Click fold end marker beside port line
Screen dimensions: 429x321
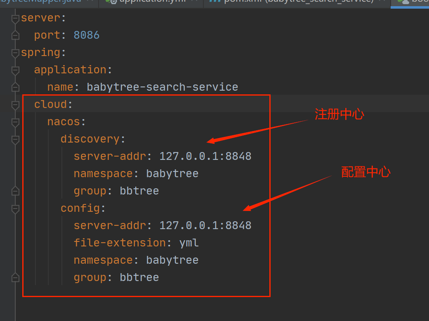[x=15, y=35]
